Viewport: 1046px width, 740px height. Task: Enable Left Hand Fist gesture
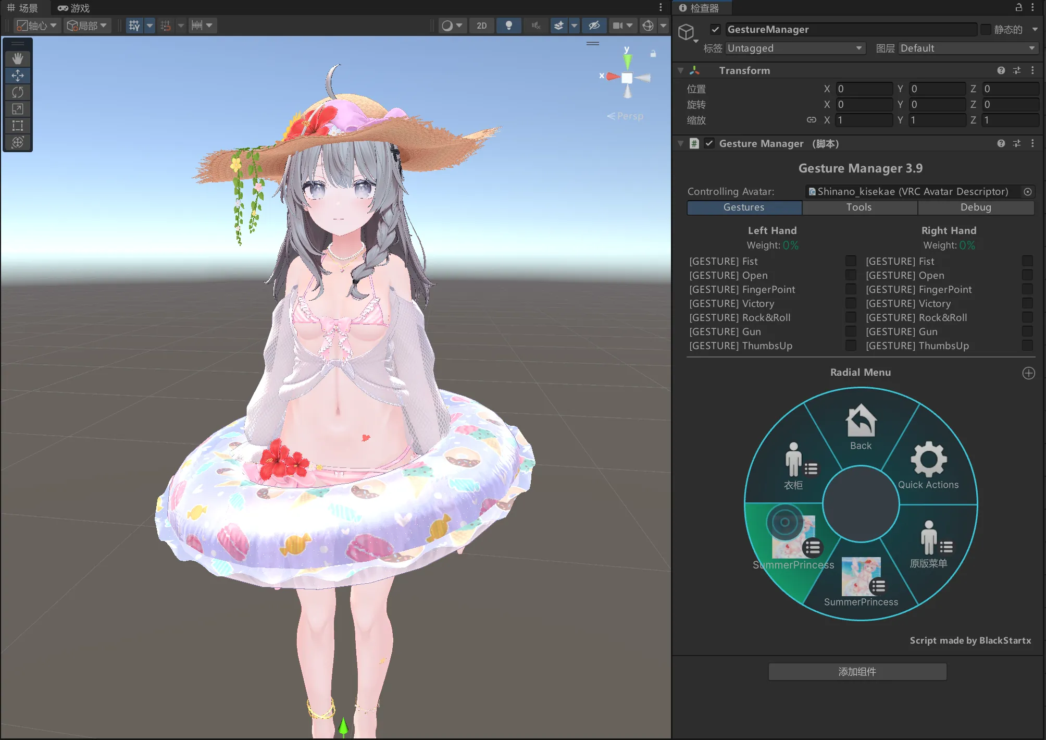851,261
